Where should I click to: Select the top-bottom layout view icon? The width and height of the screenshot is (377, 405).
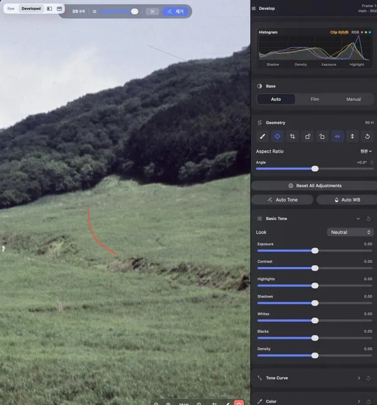click(x=59, y=8)
